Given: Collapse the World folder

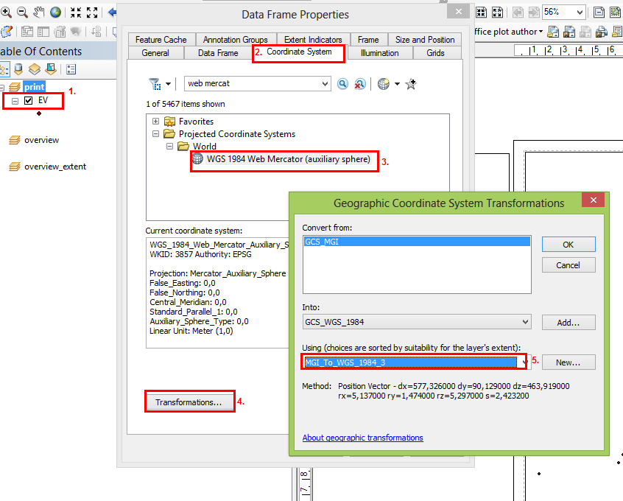Looking at the screenshot, I should (x=169, y=146).
